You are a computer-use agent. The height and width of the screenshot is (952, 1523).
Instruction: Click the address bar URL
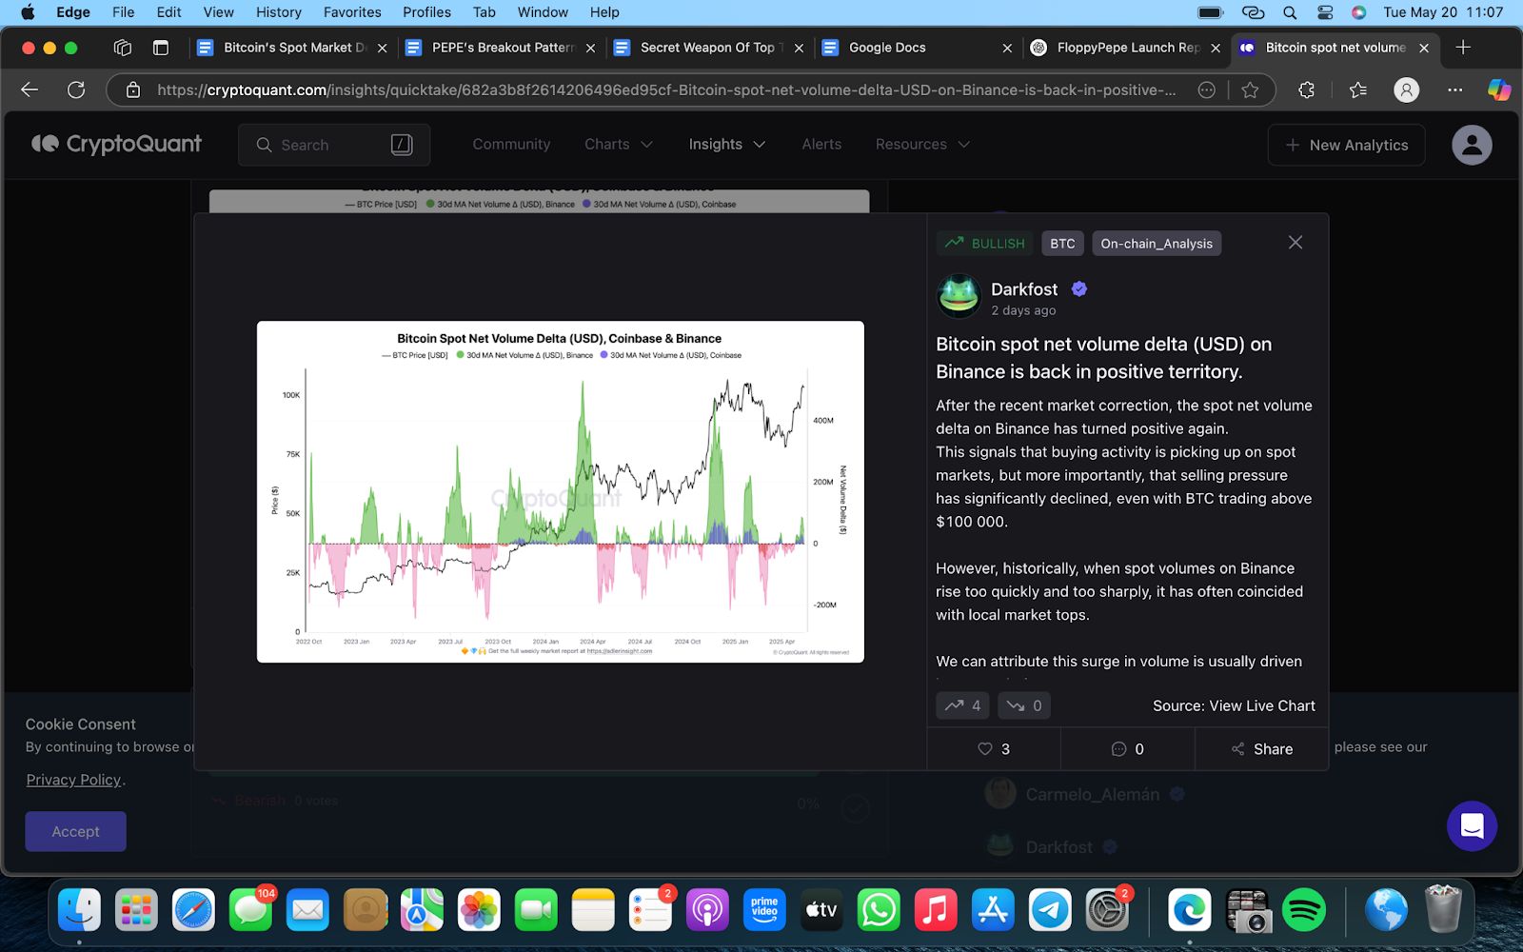point(666,89)
